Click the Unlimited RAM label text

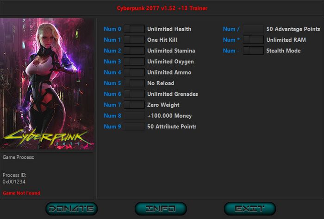pos(286,40)
